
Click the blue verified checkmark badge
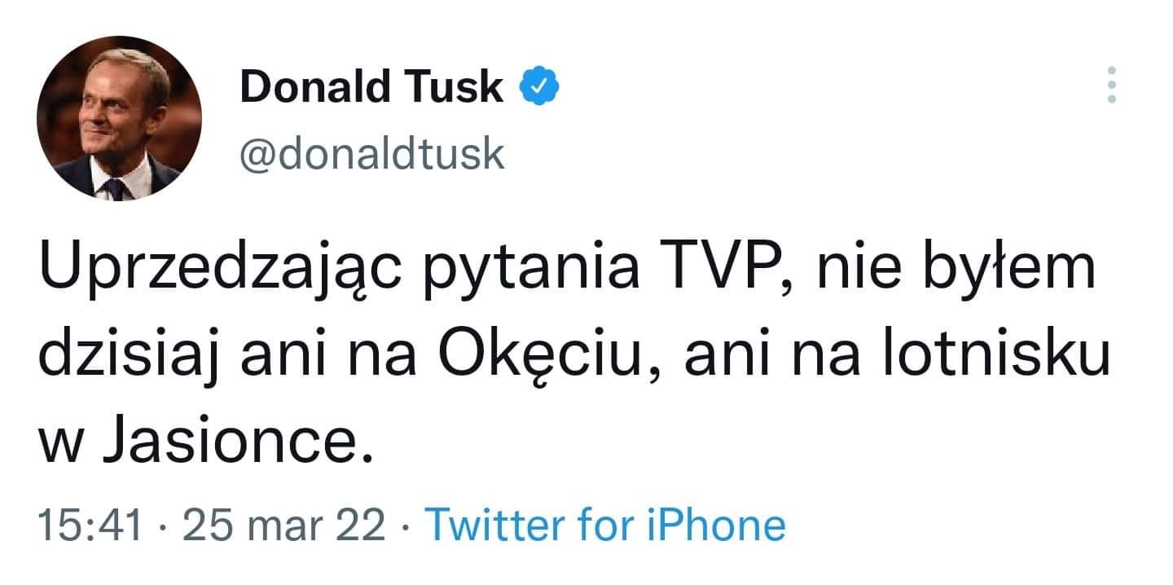point(538,86)
